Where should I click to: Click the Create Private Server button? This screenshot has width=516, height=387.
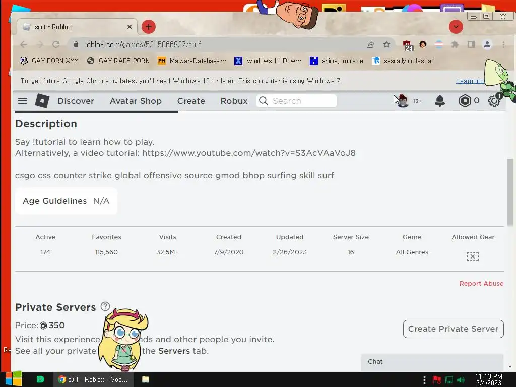[x=453, y=329]
